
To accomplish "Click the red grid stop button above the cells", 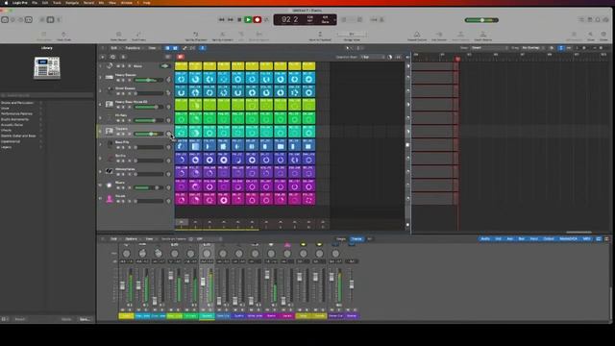I will 181,57.
